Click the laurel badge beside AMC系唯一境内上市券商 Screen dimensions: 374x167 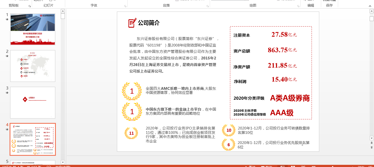pyautogui.click(x=132, y=91)
